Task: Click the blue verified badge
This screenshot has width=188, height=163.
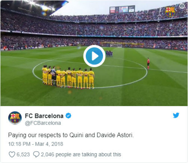Action: [x=68, y=116]
